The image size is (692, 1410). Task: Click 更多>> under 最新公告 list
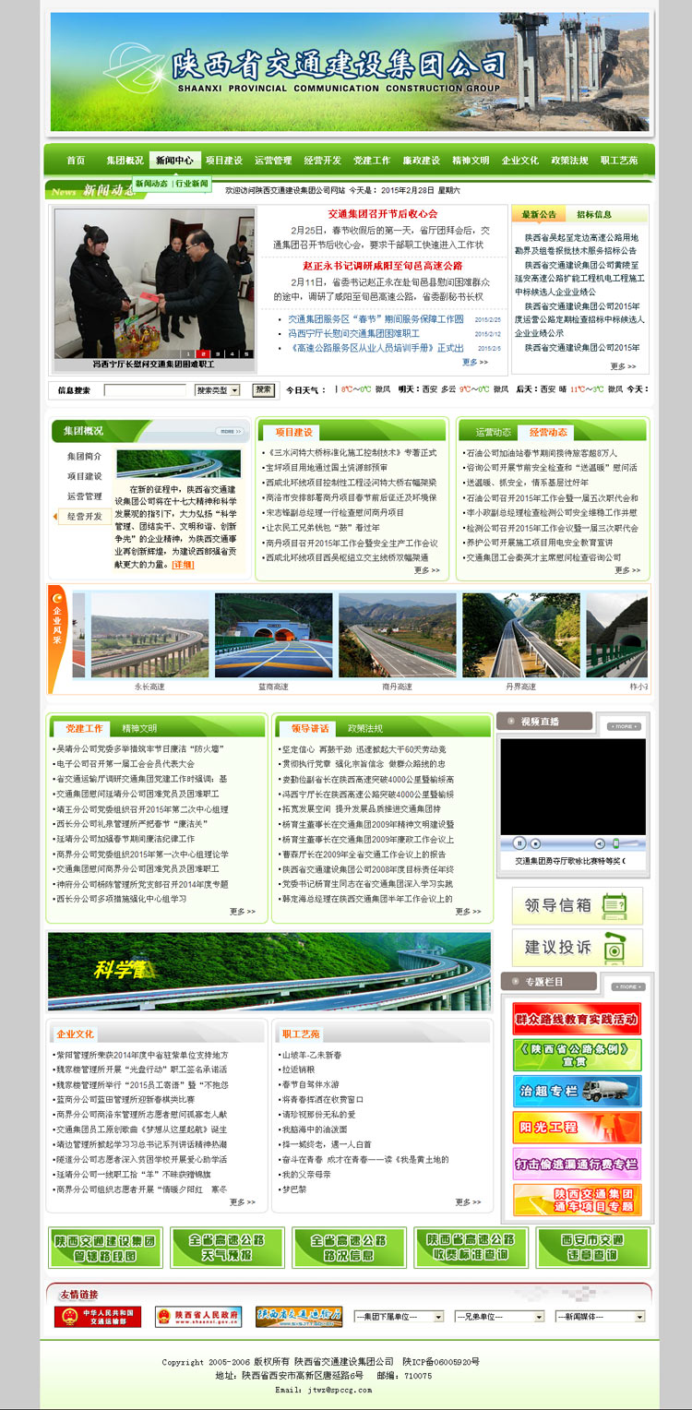pos(623,366)
